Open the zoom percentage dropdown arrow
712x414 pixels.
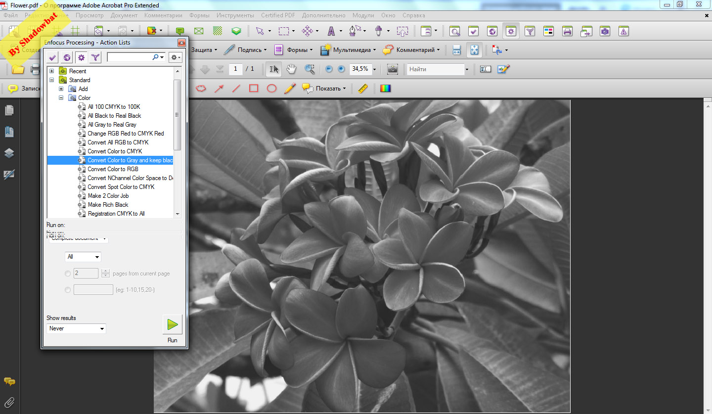pyautogui.click(x=374, y=69)
